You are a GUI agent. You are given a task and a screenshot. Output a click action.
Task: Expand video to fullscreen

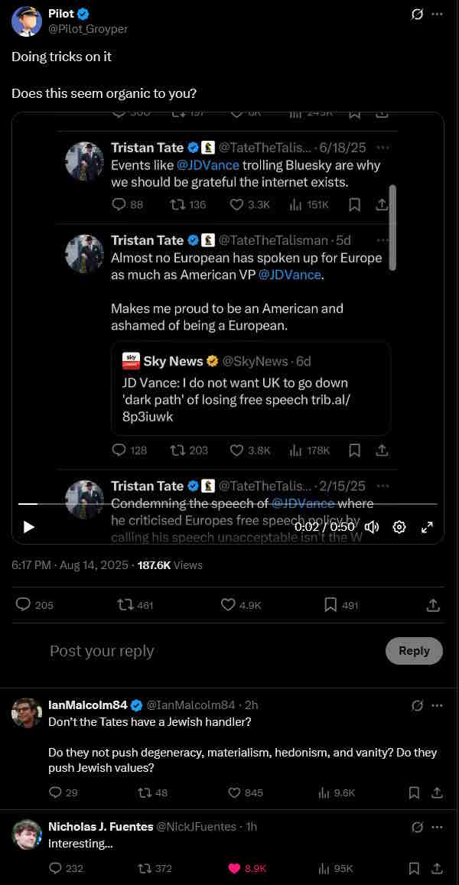(428, 526)
